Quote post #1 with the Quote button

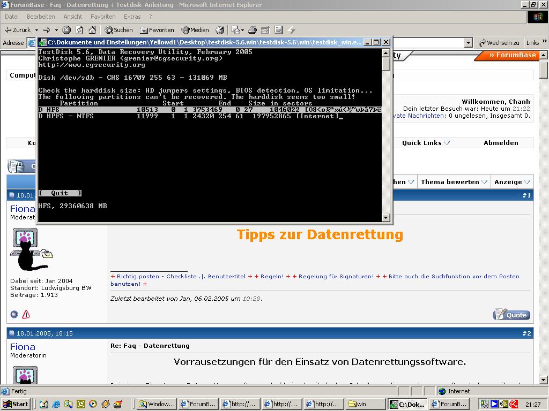(x=511, y=315)
